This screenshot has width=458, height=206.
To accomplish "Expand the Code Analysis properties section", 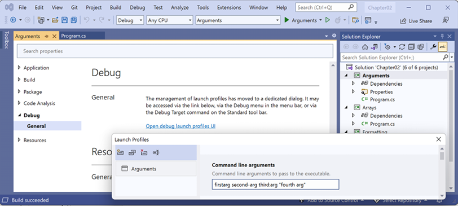I will click(19, 103).
